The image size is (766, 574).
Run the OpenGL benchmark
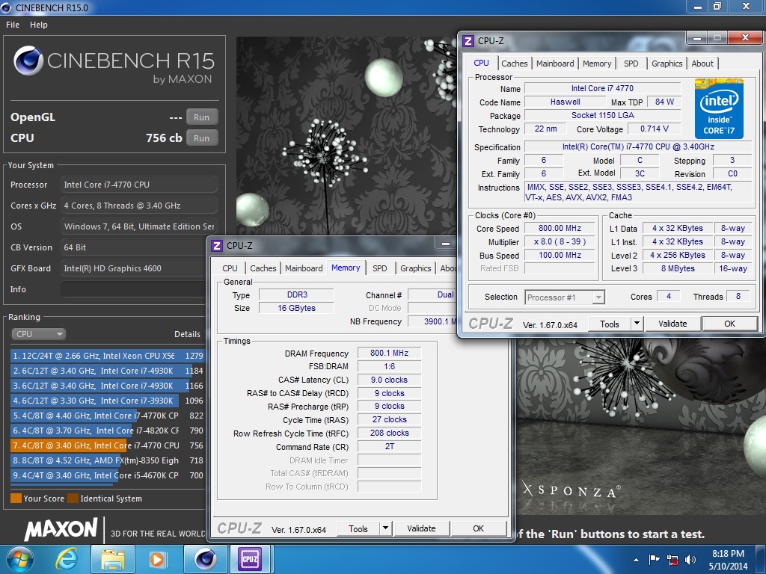[201, 117]
